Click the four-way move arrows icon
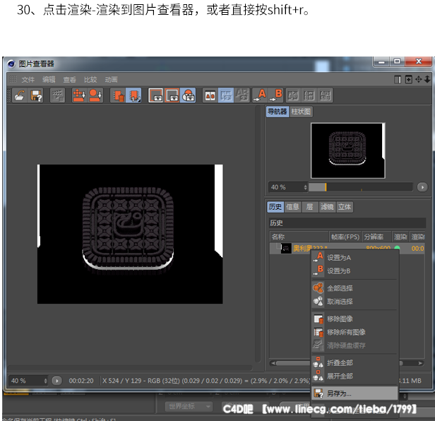Image resolution: width=435 pixels, height=421 pixels. point(418,80)
